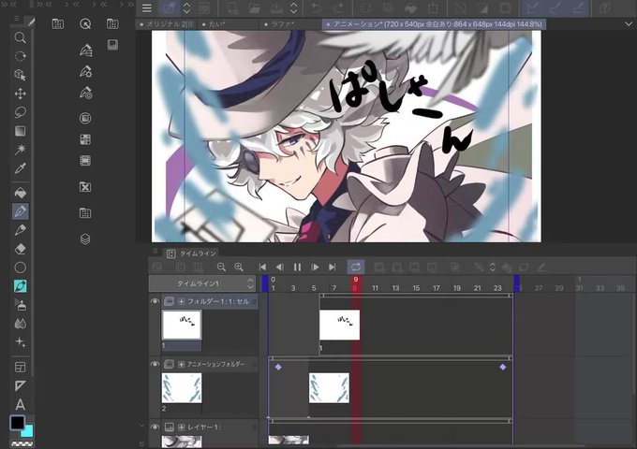Select the Eyedropper tool

(20, 168)
